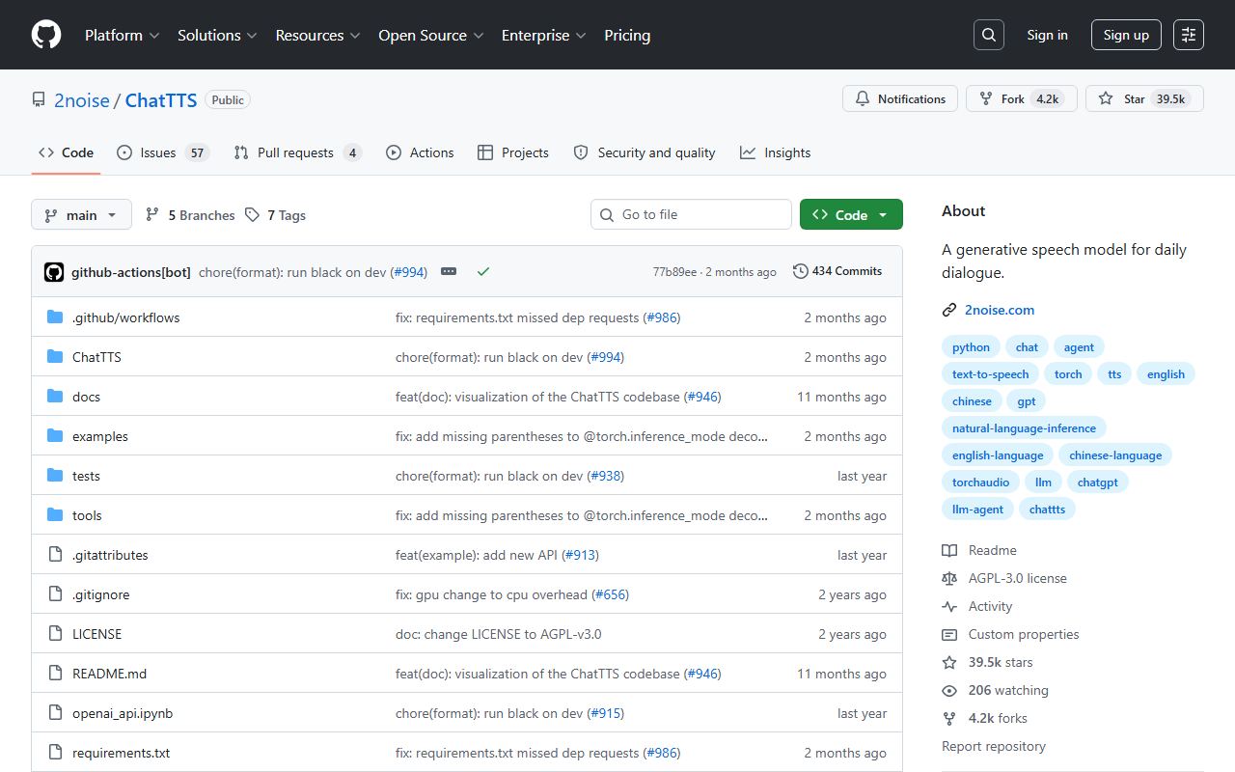Open the appearance settings icon beside Sign up
The height and width of the screenshot is (772, 1235).
tap(1189, 35)
